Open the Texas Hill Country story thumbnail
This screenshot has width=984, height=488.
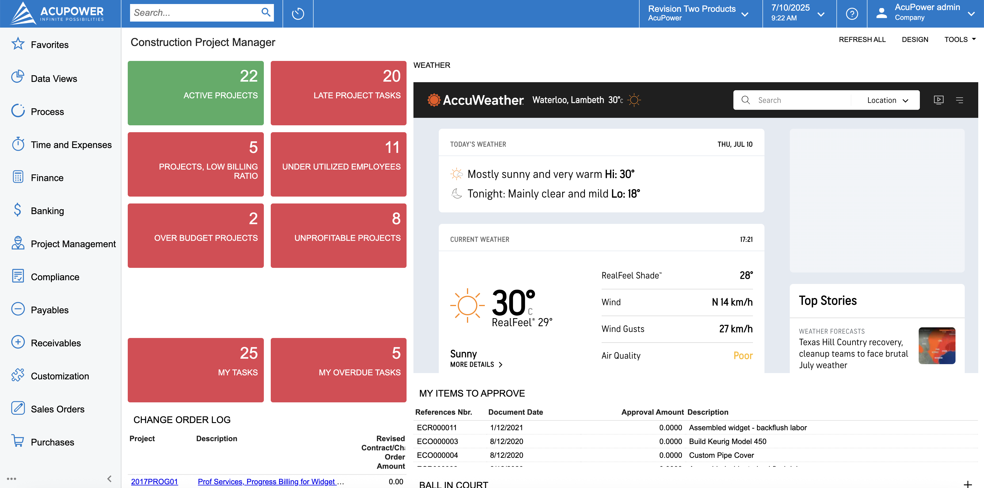point(937,345)
